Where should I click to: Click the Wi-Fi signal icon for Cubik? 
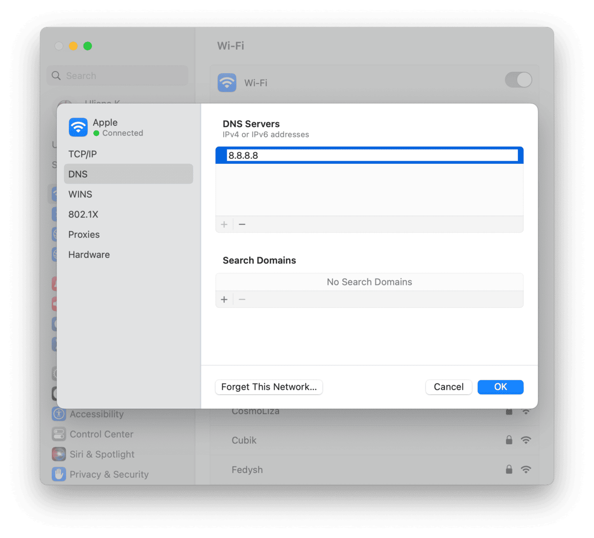(x=526, y=440)
